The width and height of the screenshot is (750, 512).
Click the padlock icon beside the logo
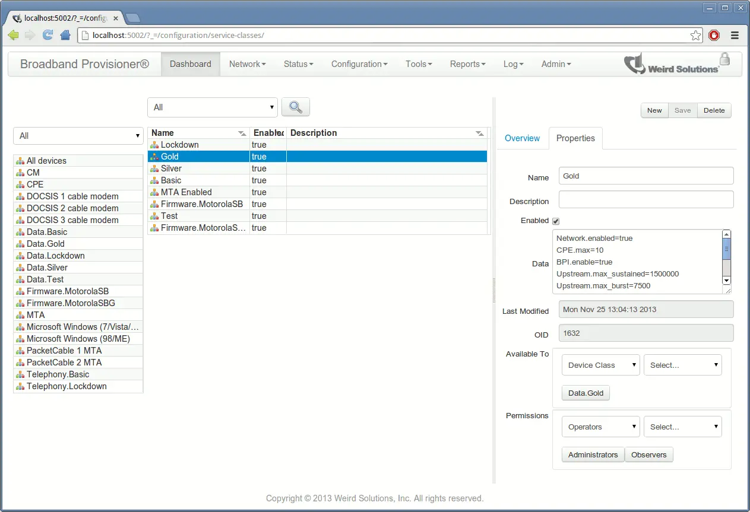[724, 60]
